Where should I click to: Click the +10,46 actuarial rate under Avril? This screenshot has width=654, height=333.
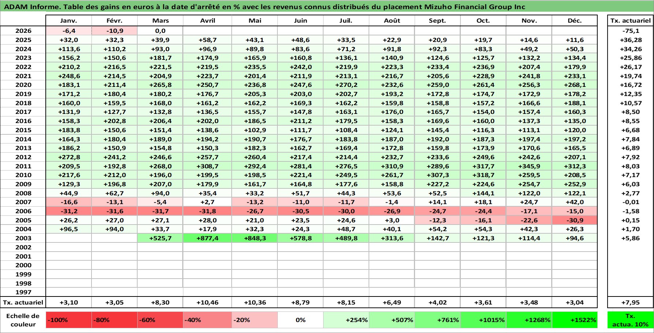(x=208, y=302)
